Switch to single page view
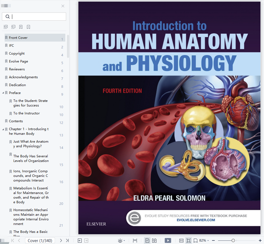 (147, 241)
